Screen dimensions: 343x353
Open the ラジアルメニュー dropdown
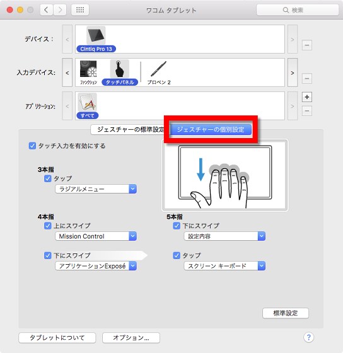(x=96, y=189)
